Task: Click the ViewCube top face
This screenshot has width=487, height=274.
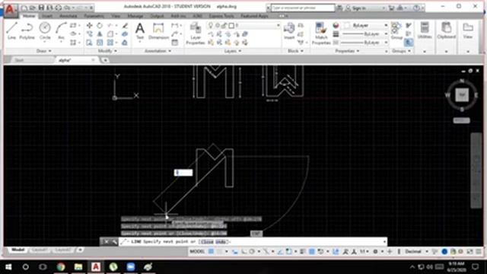Action: coord(462,94)
